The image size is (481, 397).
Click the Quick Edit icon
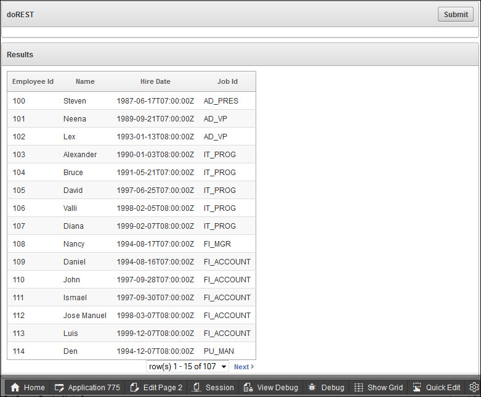[x=416, y=388]
